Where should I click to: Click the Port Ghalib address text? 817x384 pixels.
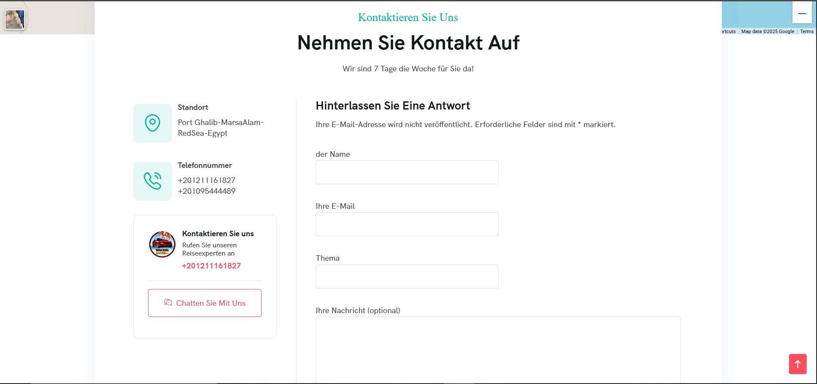click(x=221, y=128)
